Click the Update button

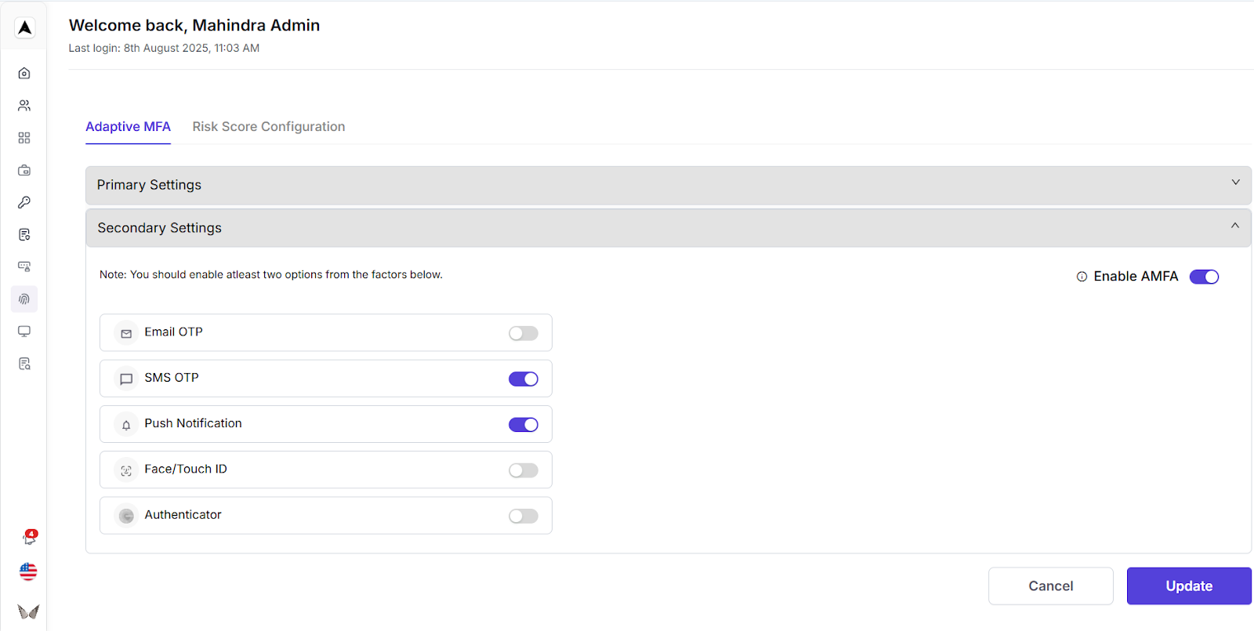coord(1189,586)
